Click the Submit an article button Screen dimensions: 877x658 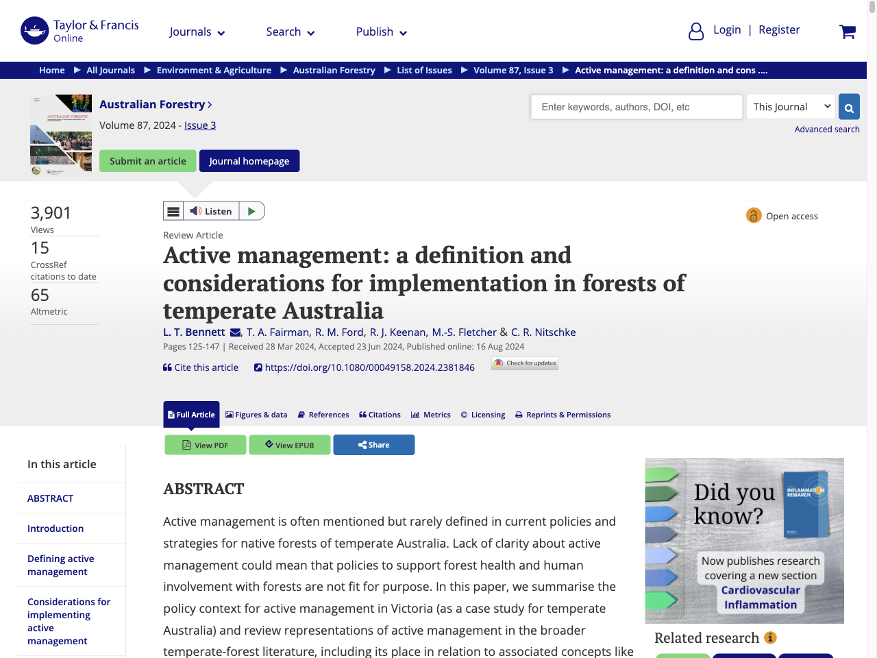147,160
